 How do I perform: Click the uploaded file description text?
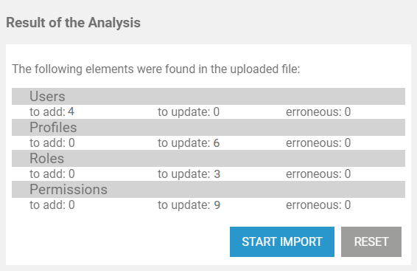tap(156, 69)
